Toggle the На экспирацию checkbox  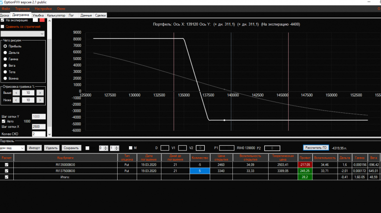point(2,20)
